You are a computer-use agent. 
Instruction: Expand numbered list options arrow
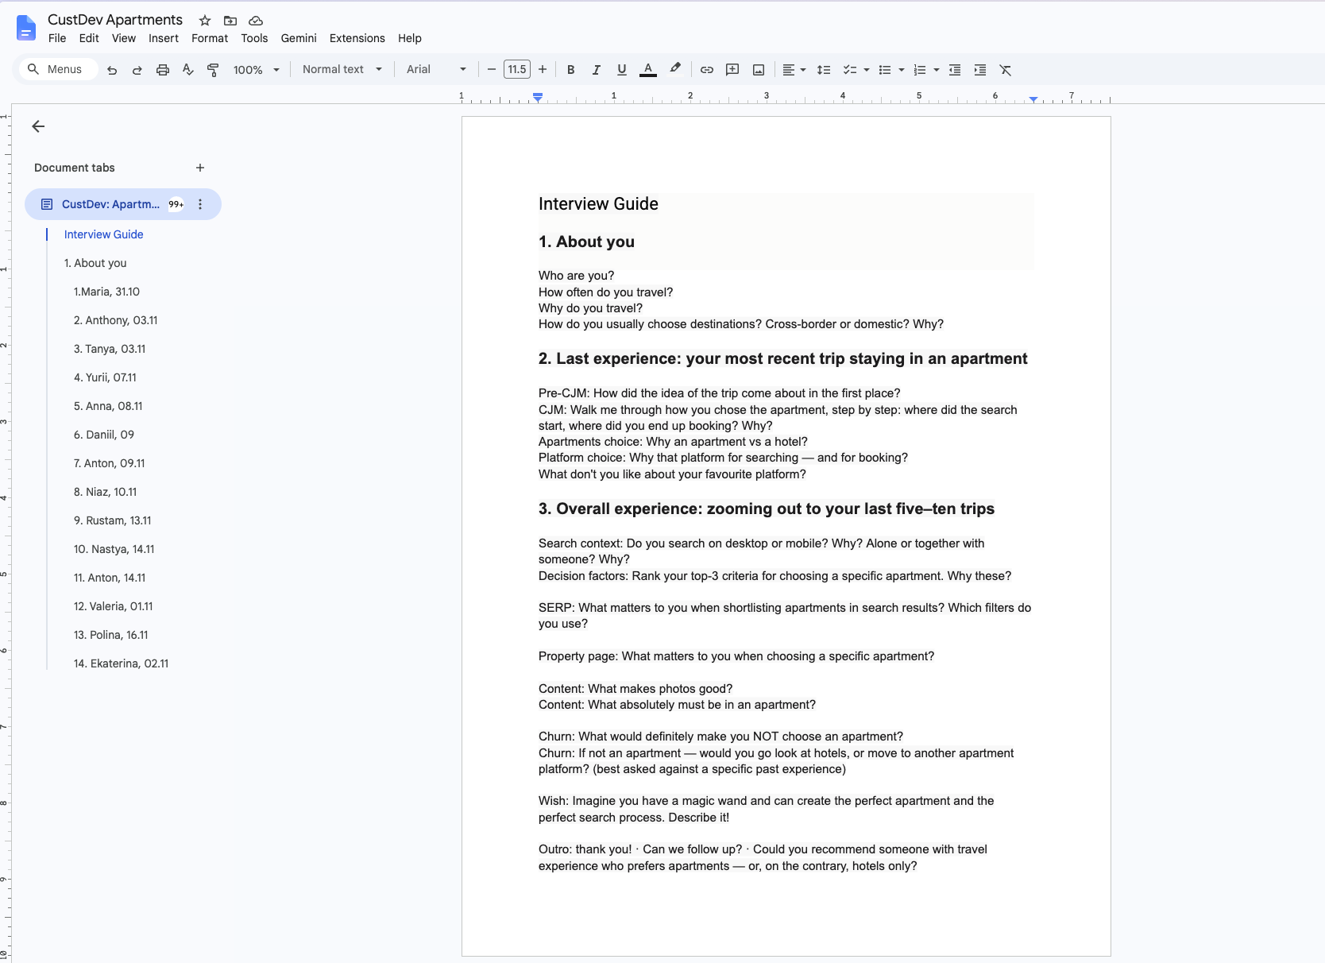coord(937,70)
